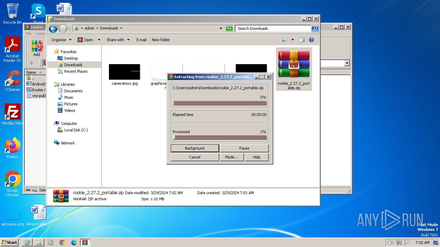Viewport: 440px width, 247px height.
Task: Open the Share with dropdown
Action: click(118, 40)
